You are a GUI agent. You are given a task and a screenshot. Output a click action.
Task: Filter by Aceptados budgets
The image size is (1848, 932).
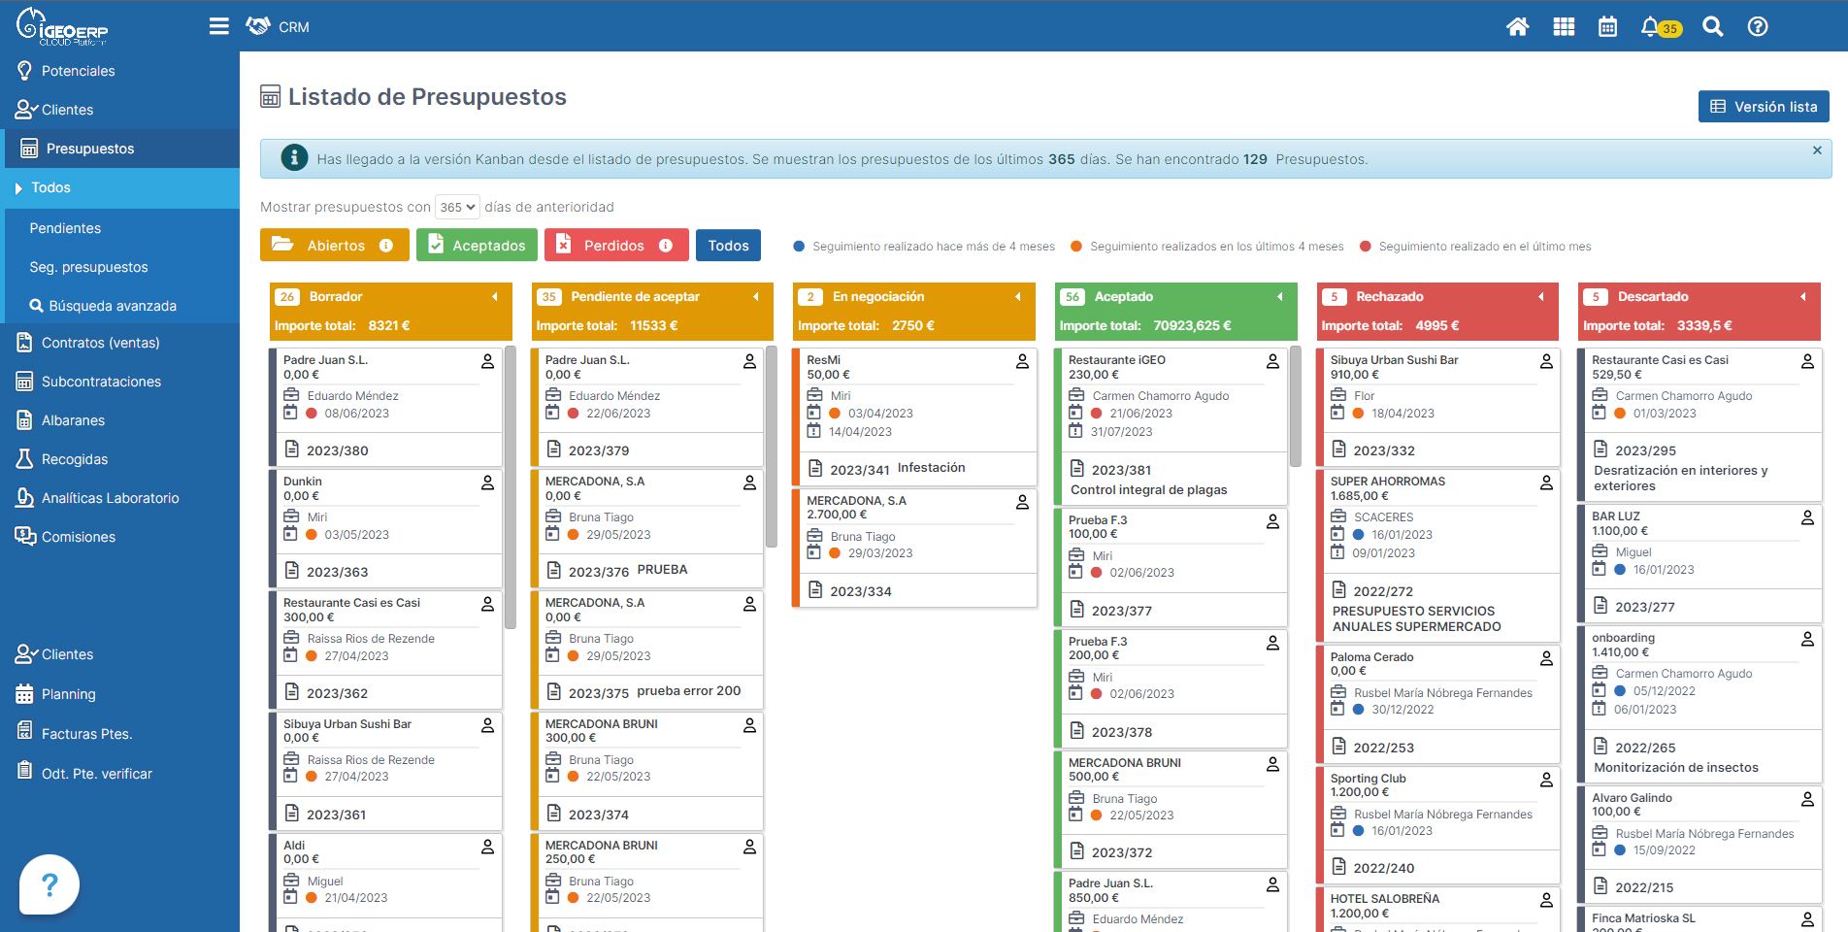pos(477,246)
